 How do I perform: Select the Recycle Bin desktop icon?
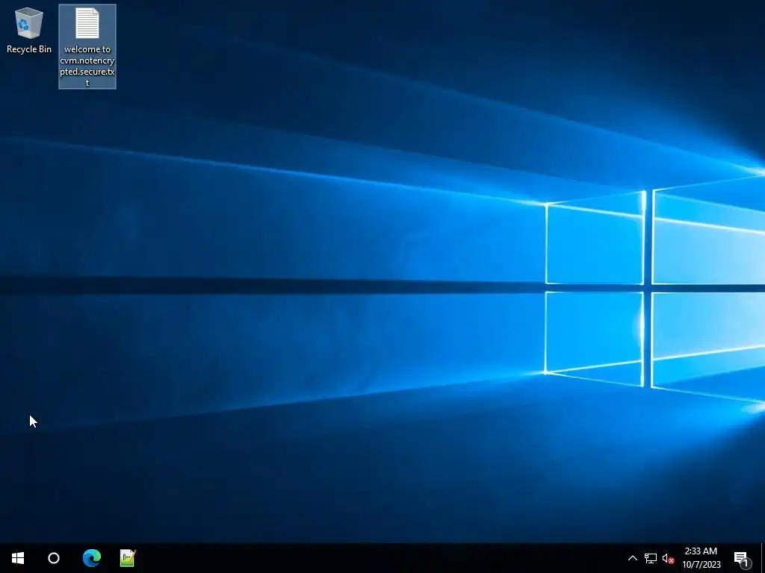pyautogui.click(x=29, y=30)
